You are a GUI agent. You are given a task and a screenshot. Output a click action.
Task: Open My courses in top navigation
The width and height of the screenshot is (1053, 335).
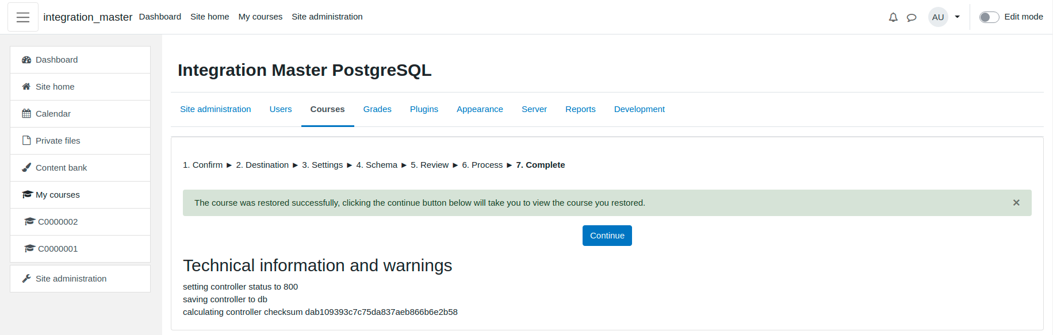point(261,17)
